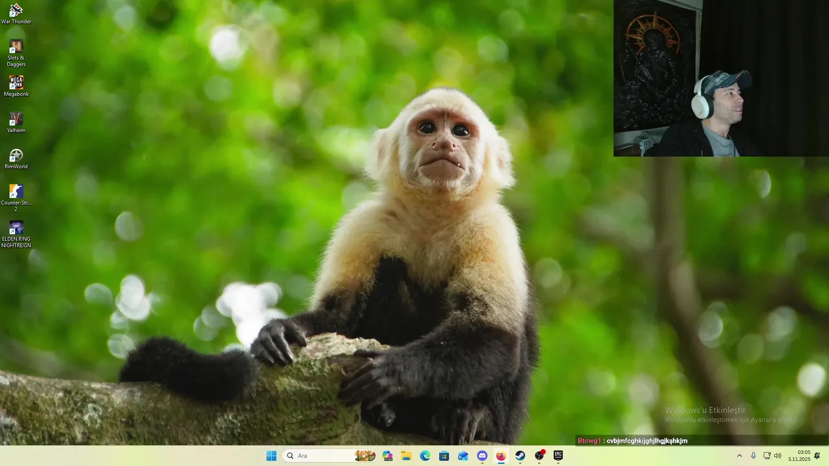Viewport: 829px width, 466px height.
Task: Open the Windows Start menu
Action: [x=271, y=456]
